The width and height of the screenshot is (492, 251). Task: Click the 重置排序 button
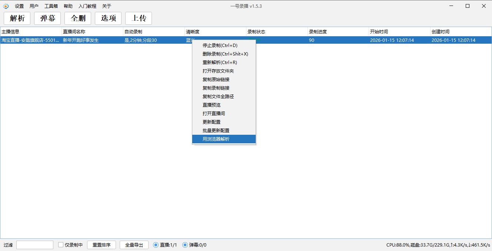click(101, 245)
